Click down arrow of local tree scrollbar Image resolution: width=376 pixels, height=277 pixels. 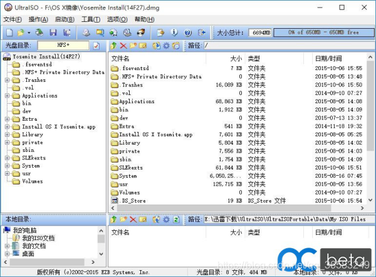pyautogui.click(x=101, y=254)
